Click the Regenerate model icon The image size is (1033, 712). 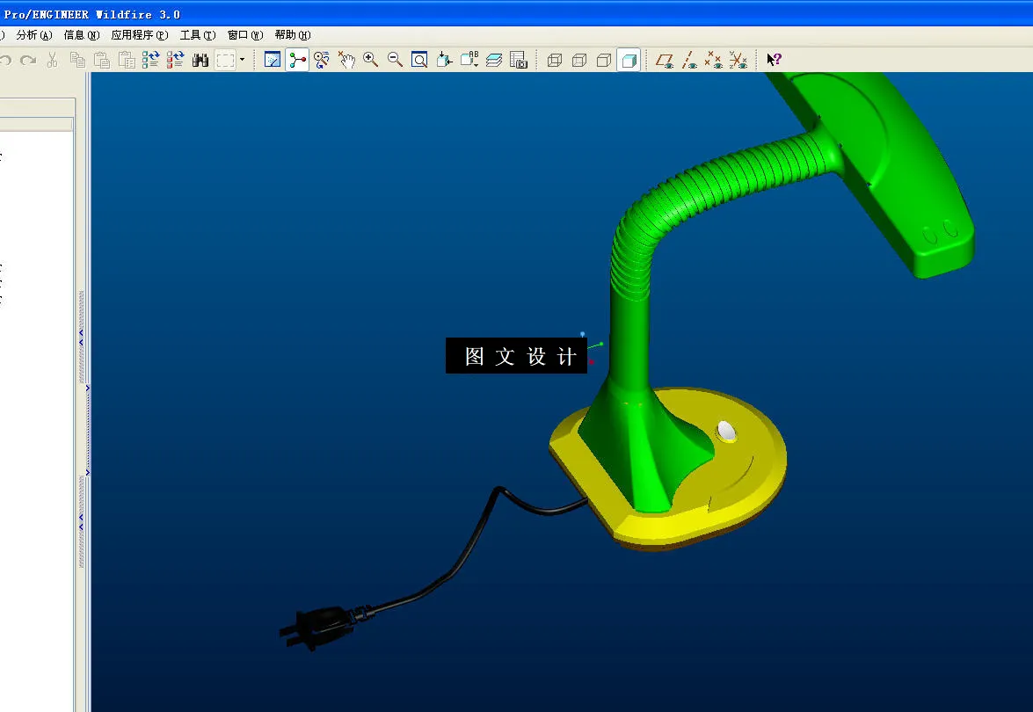pyautogui.click(x=151, y=61)
